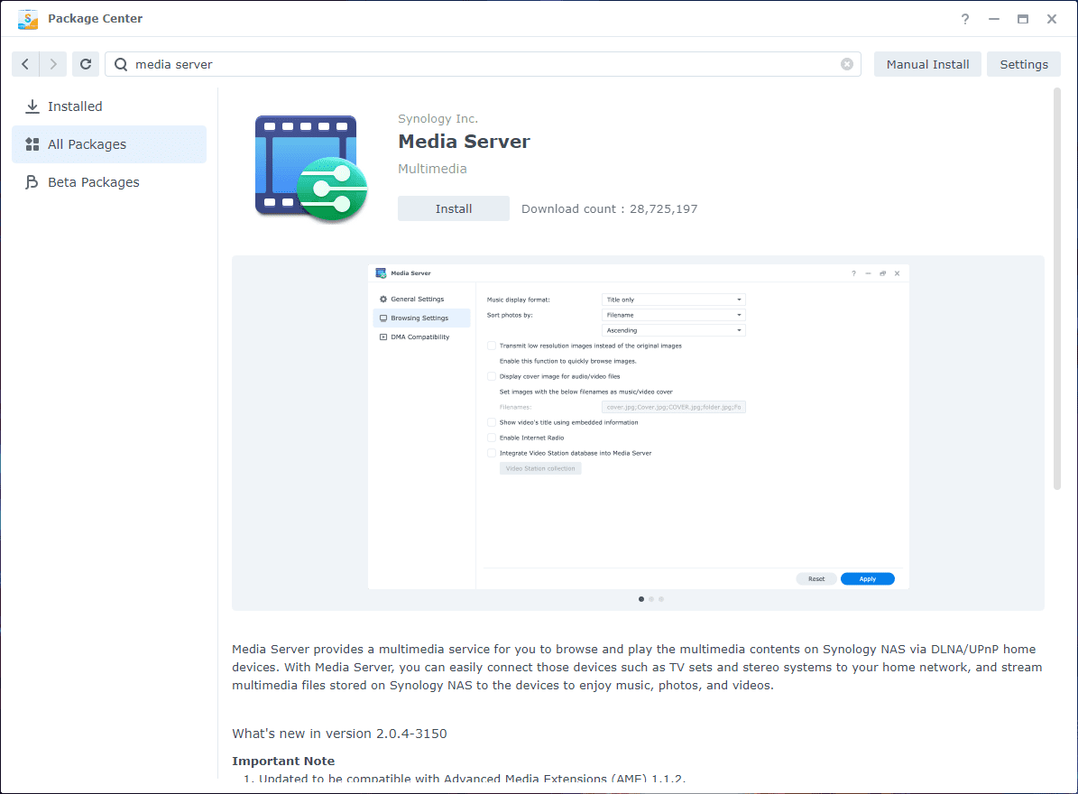The image size is (1078, 794).
Task: Go forward with the right arrow button
Action: 53,64
